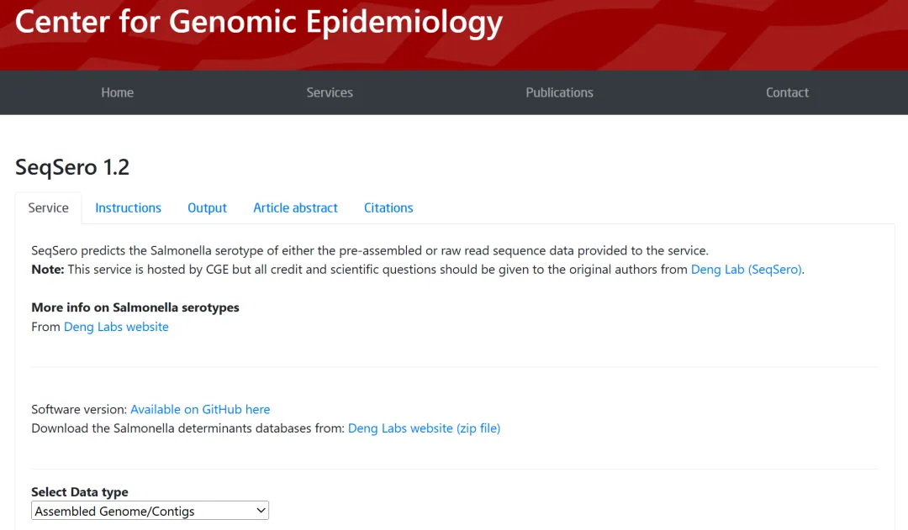Click the SeqSero 1.2 page heading
Viewport: 908px width, 530px height.
pos(72,167)
